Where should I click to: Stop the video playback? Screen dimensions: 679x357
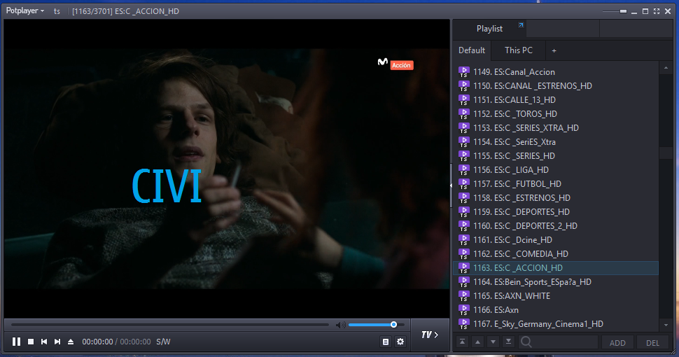[x=31, y=342]
